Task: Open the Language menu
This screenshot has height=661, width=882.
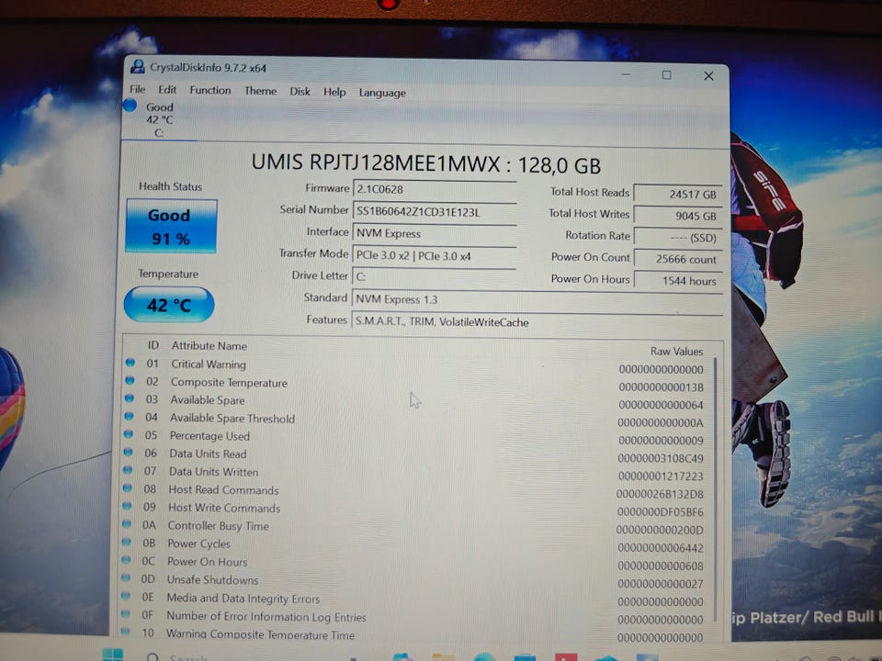Action: (382, 93)
